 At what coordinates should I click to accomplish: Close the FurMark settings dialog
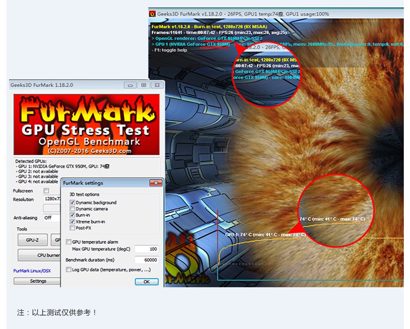pyautogui.click(x=156, y=183)
